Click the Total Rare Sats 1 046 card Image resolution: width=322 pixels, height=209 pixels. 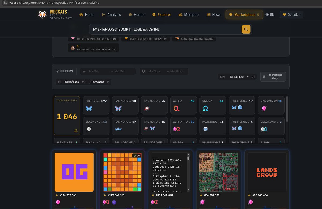point(67,116)
